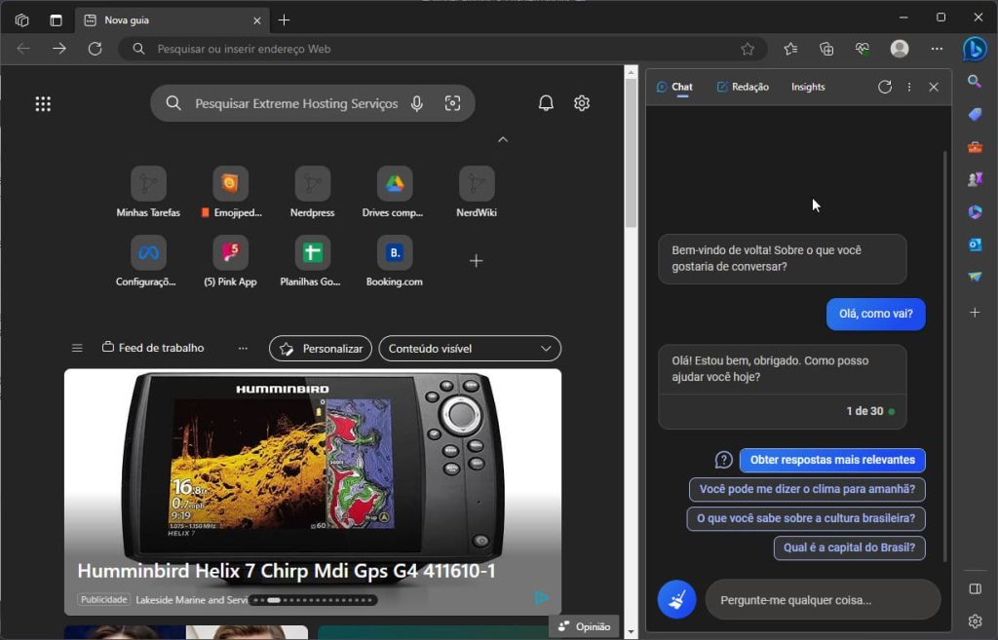Open a new tab with plus button
This screenshot has width=998, height=640.
coord(284,20)
